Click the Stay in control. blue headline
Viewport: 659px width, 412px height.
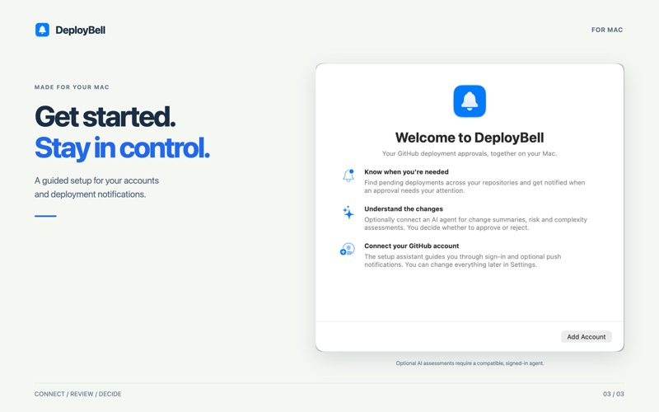click(122, 148)
